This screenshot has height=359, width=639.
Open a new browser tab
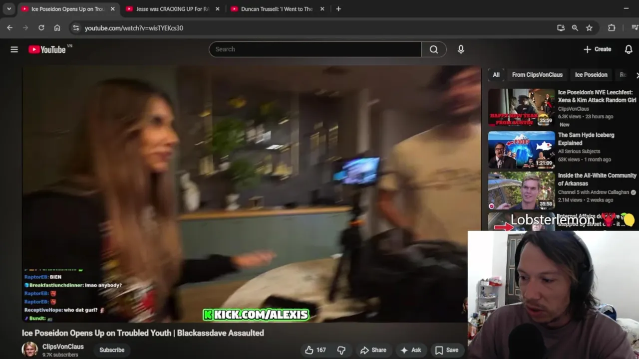click(338, 9)
